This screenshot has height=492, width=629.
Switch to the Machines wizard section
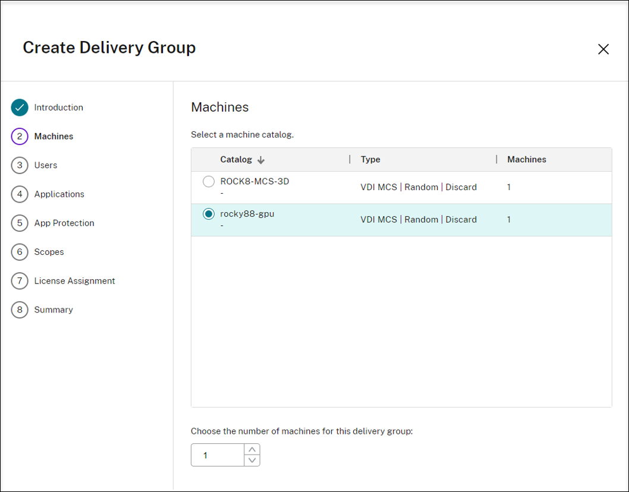coord(54,136)
